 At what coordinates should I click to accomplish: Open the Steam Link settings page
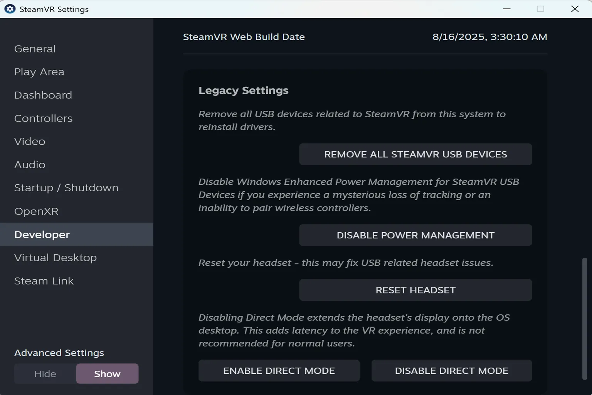coord(44,281)
